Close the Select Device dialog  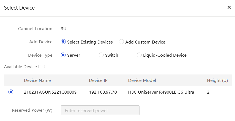tap(229, 7)
